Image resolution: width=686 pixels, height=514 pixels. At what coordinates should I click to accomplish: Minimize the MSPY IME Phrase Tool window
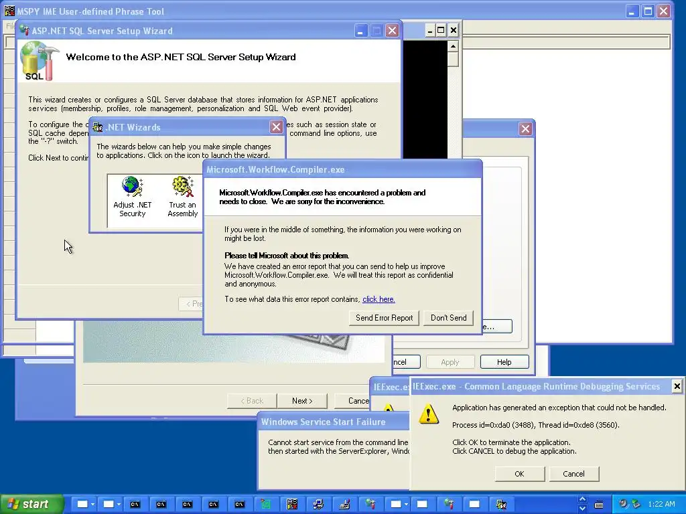click(x=632, y=11)
